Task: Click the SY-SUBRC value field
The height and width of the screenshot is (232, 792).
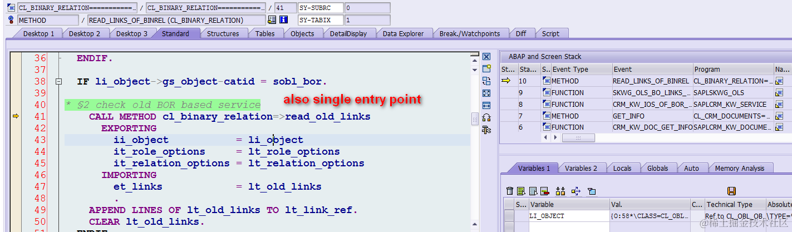Action: [x=367, y=8]
